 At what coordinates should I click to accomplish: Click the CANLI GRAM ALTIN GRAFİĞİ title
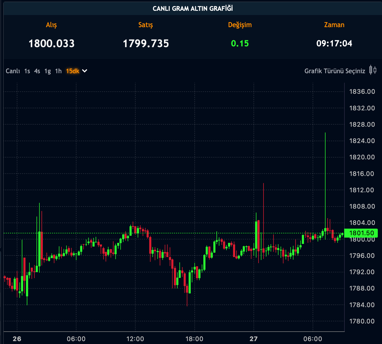pyautogui.click(x=193, y=8)
